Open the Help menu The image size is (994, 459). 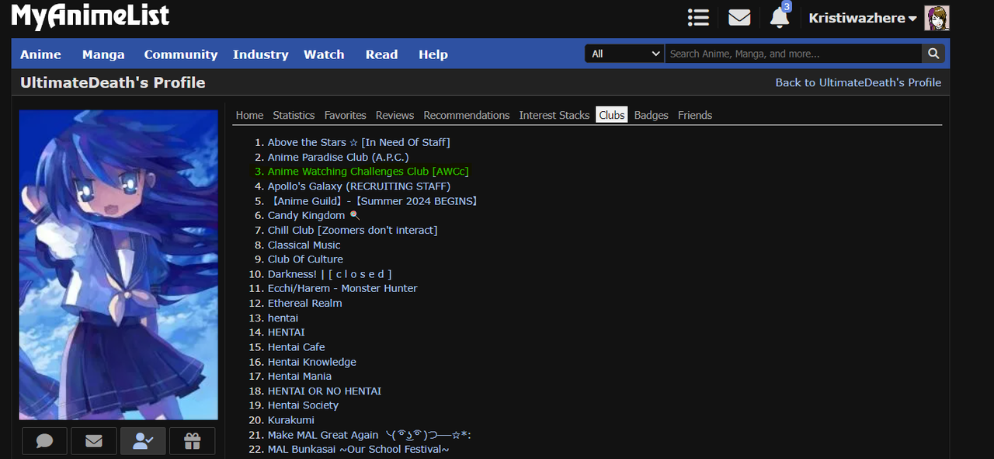pos(433,54)
